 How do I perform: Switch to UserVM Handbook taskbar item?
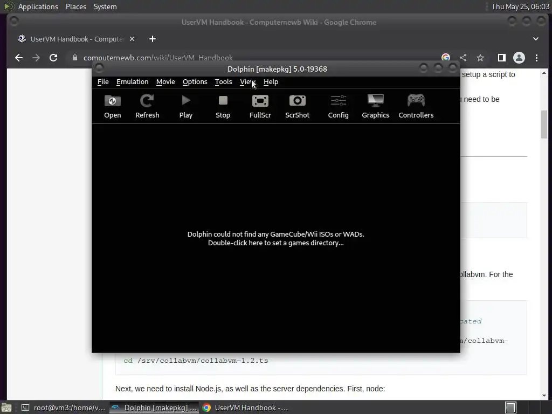pyautogui.click(x=245, y=408)
